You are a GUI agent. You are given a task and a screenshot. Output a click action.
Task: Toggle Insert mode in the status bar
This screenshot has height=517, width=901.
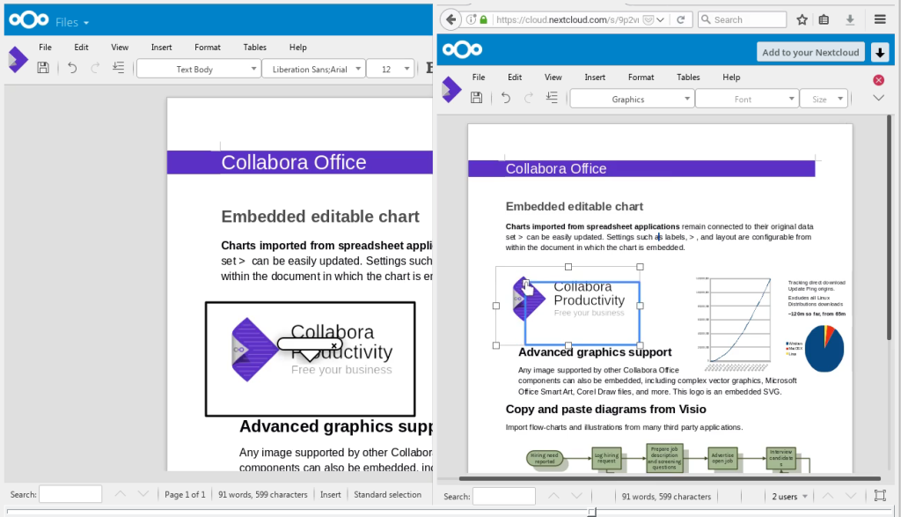[x=331, y=495]
